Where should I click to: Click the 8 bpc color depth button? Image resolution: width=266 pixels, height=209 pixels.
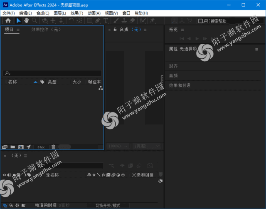pyautogui.click(x=41, y=147)
